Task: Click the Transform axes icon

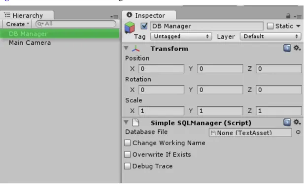Action: point(136,49)
